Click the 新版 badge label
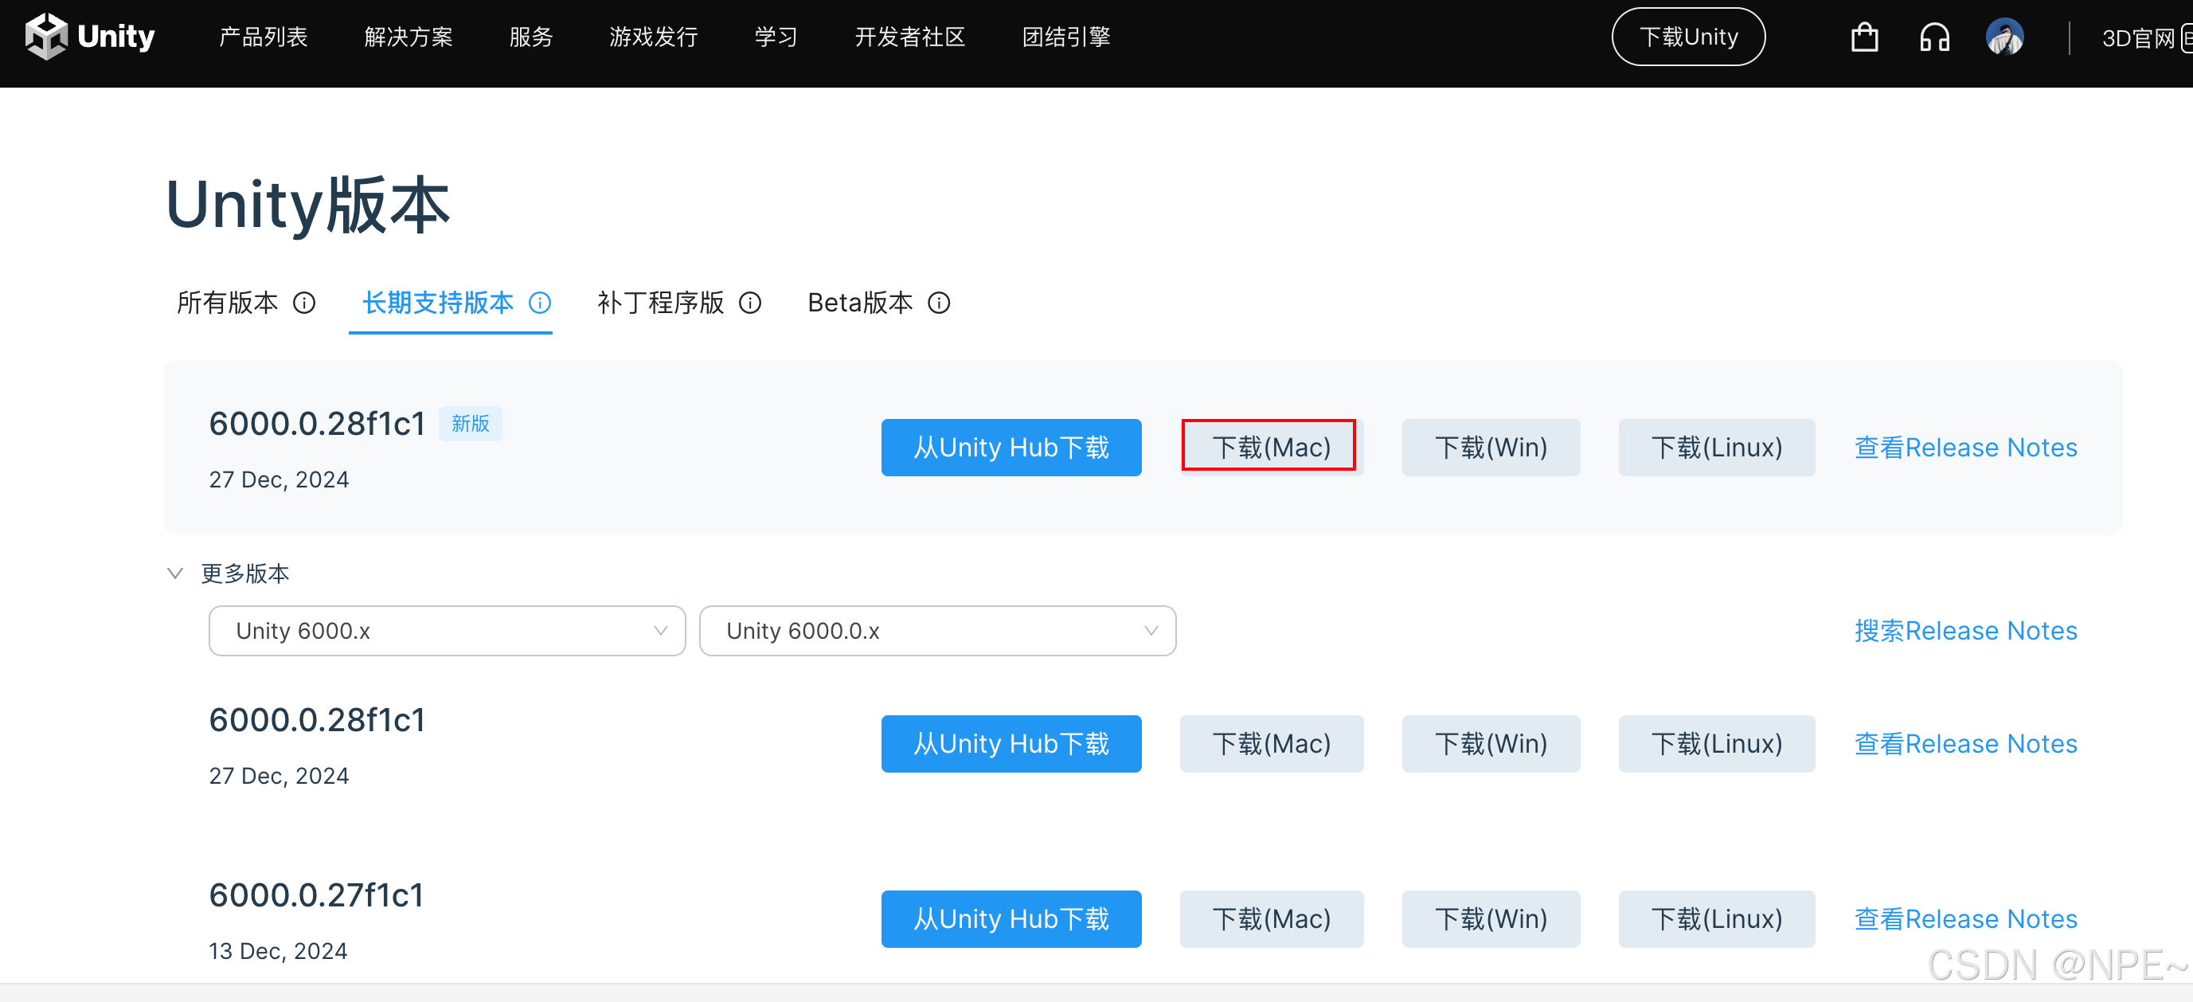Image resolution: width=2193 pixels, height=1002 pixels. 470,424
